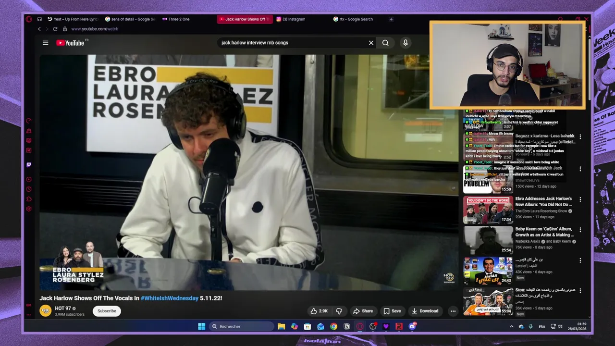Go forward in browser history

47,29
